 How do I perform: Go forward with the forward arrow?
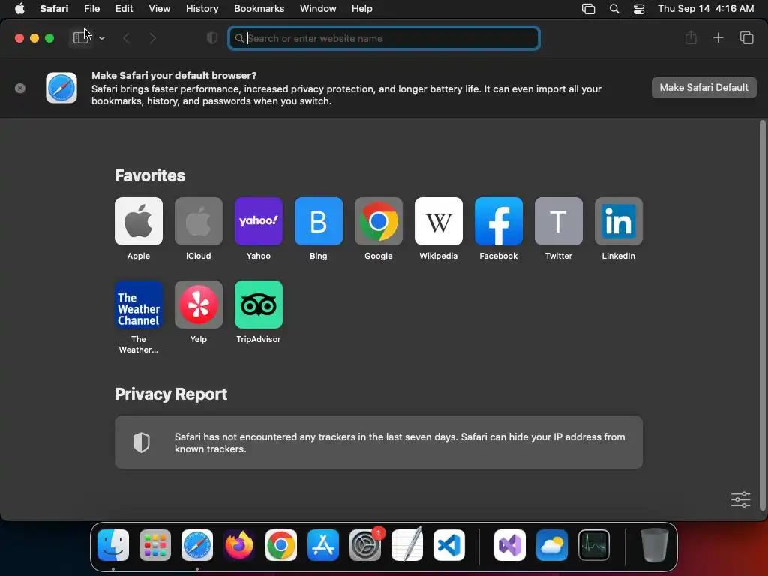click(152, 38)
